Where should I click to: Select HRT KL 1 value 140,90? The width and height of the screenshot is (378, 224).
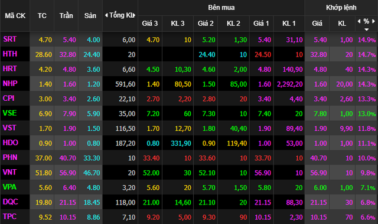click(293, 70)
